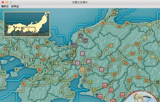Select the northernmost orange X-crest castle
The height and width of the screenshot is (102, 160).
137,44
